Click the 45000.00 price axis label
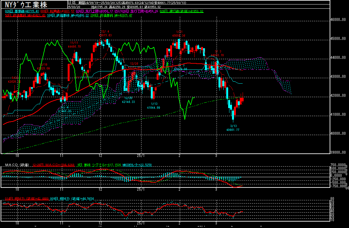 338,38
